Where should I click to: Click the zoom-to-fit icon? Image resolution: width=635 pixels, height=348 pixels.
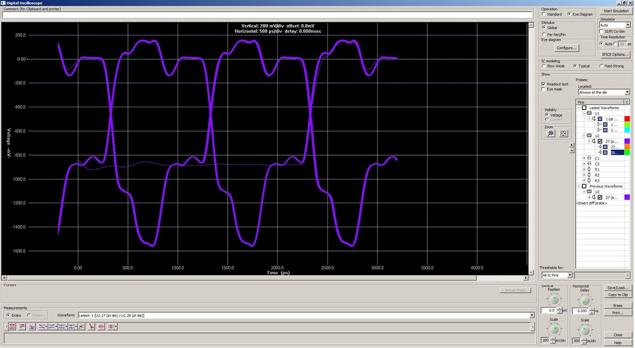563,133
